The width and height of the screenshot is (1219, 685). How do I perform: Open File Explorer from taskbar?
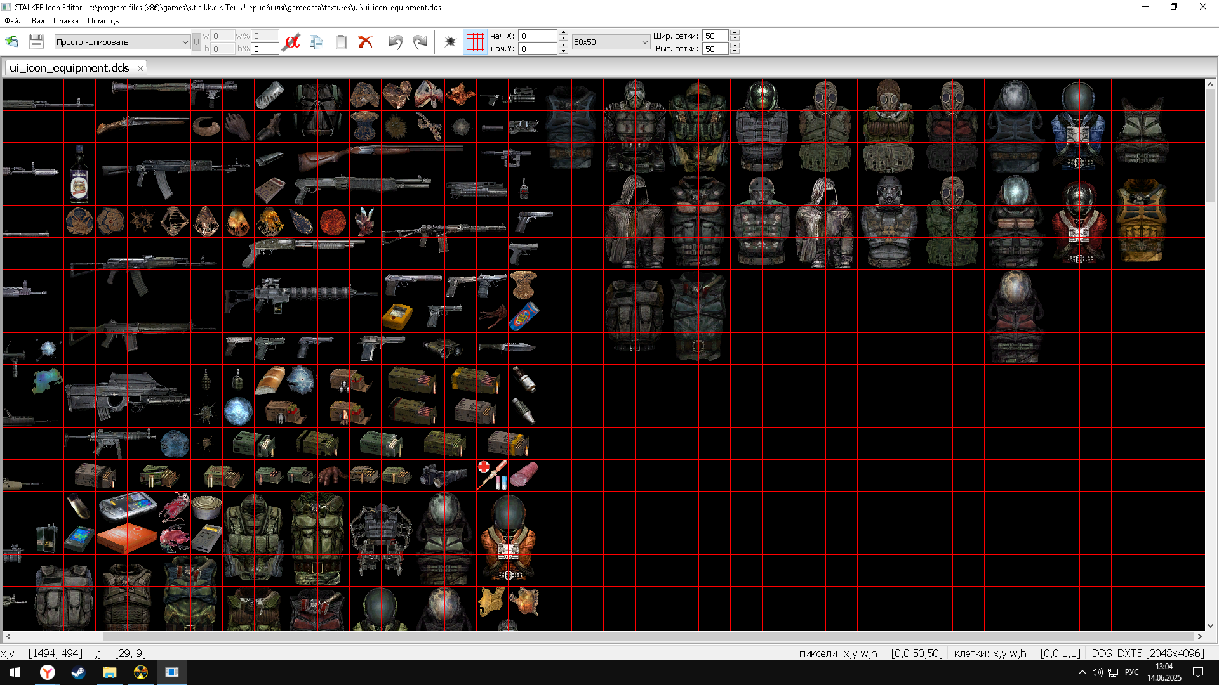(x=110, y=672)
